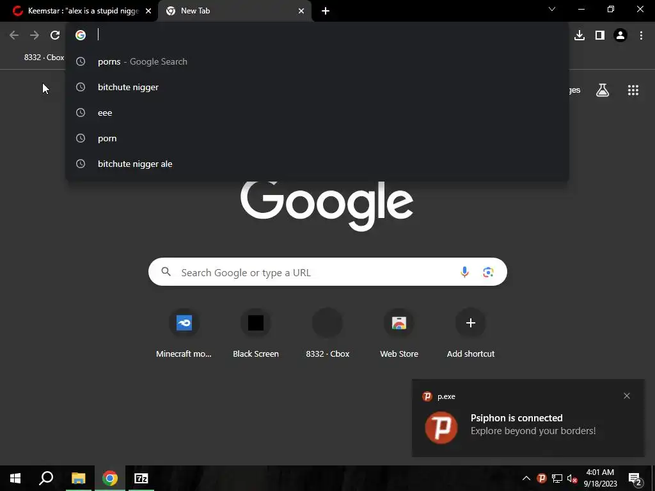Screen dimensions: 655x491
Task: Open the Chrome profile avatar
Action: 620,35
